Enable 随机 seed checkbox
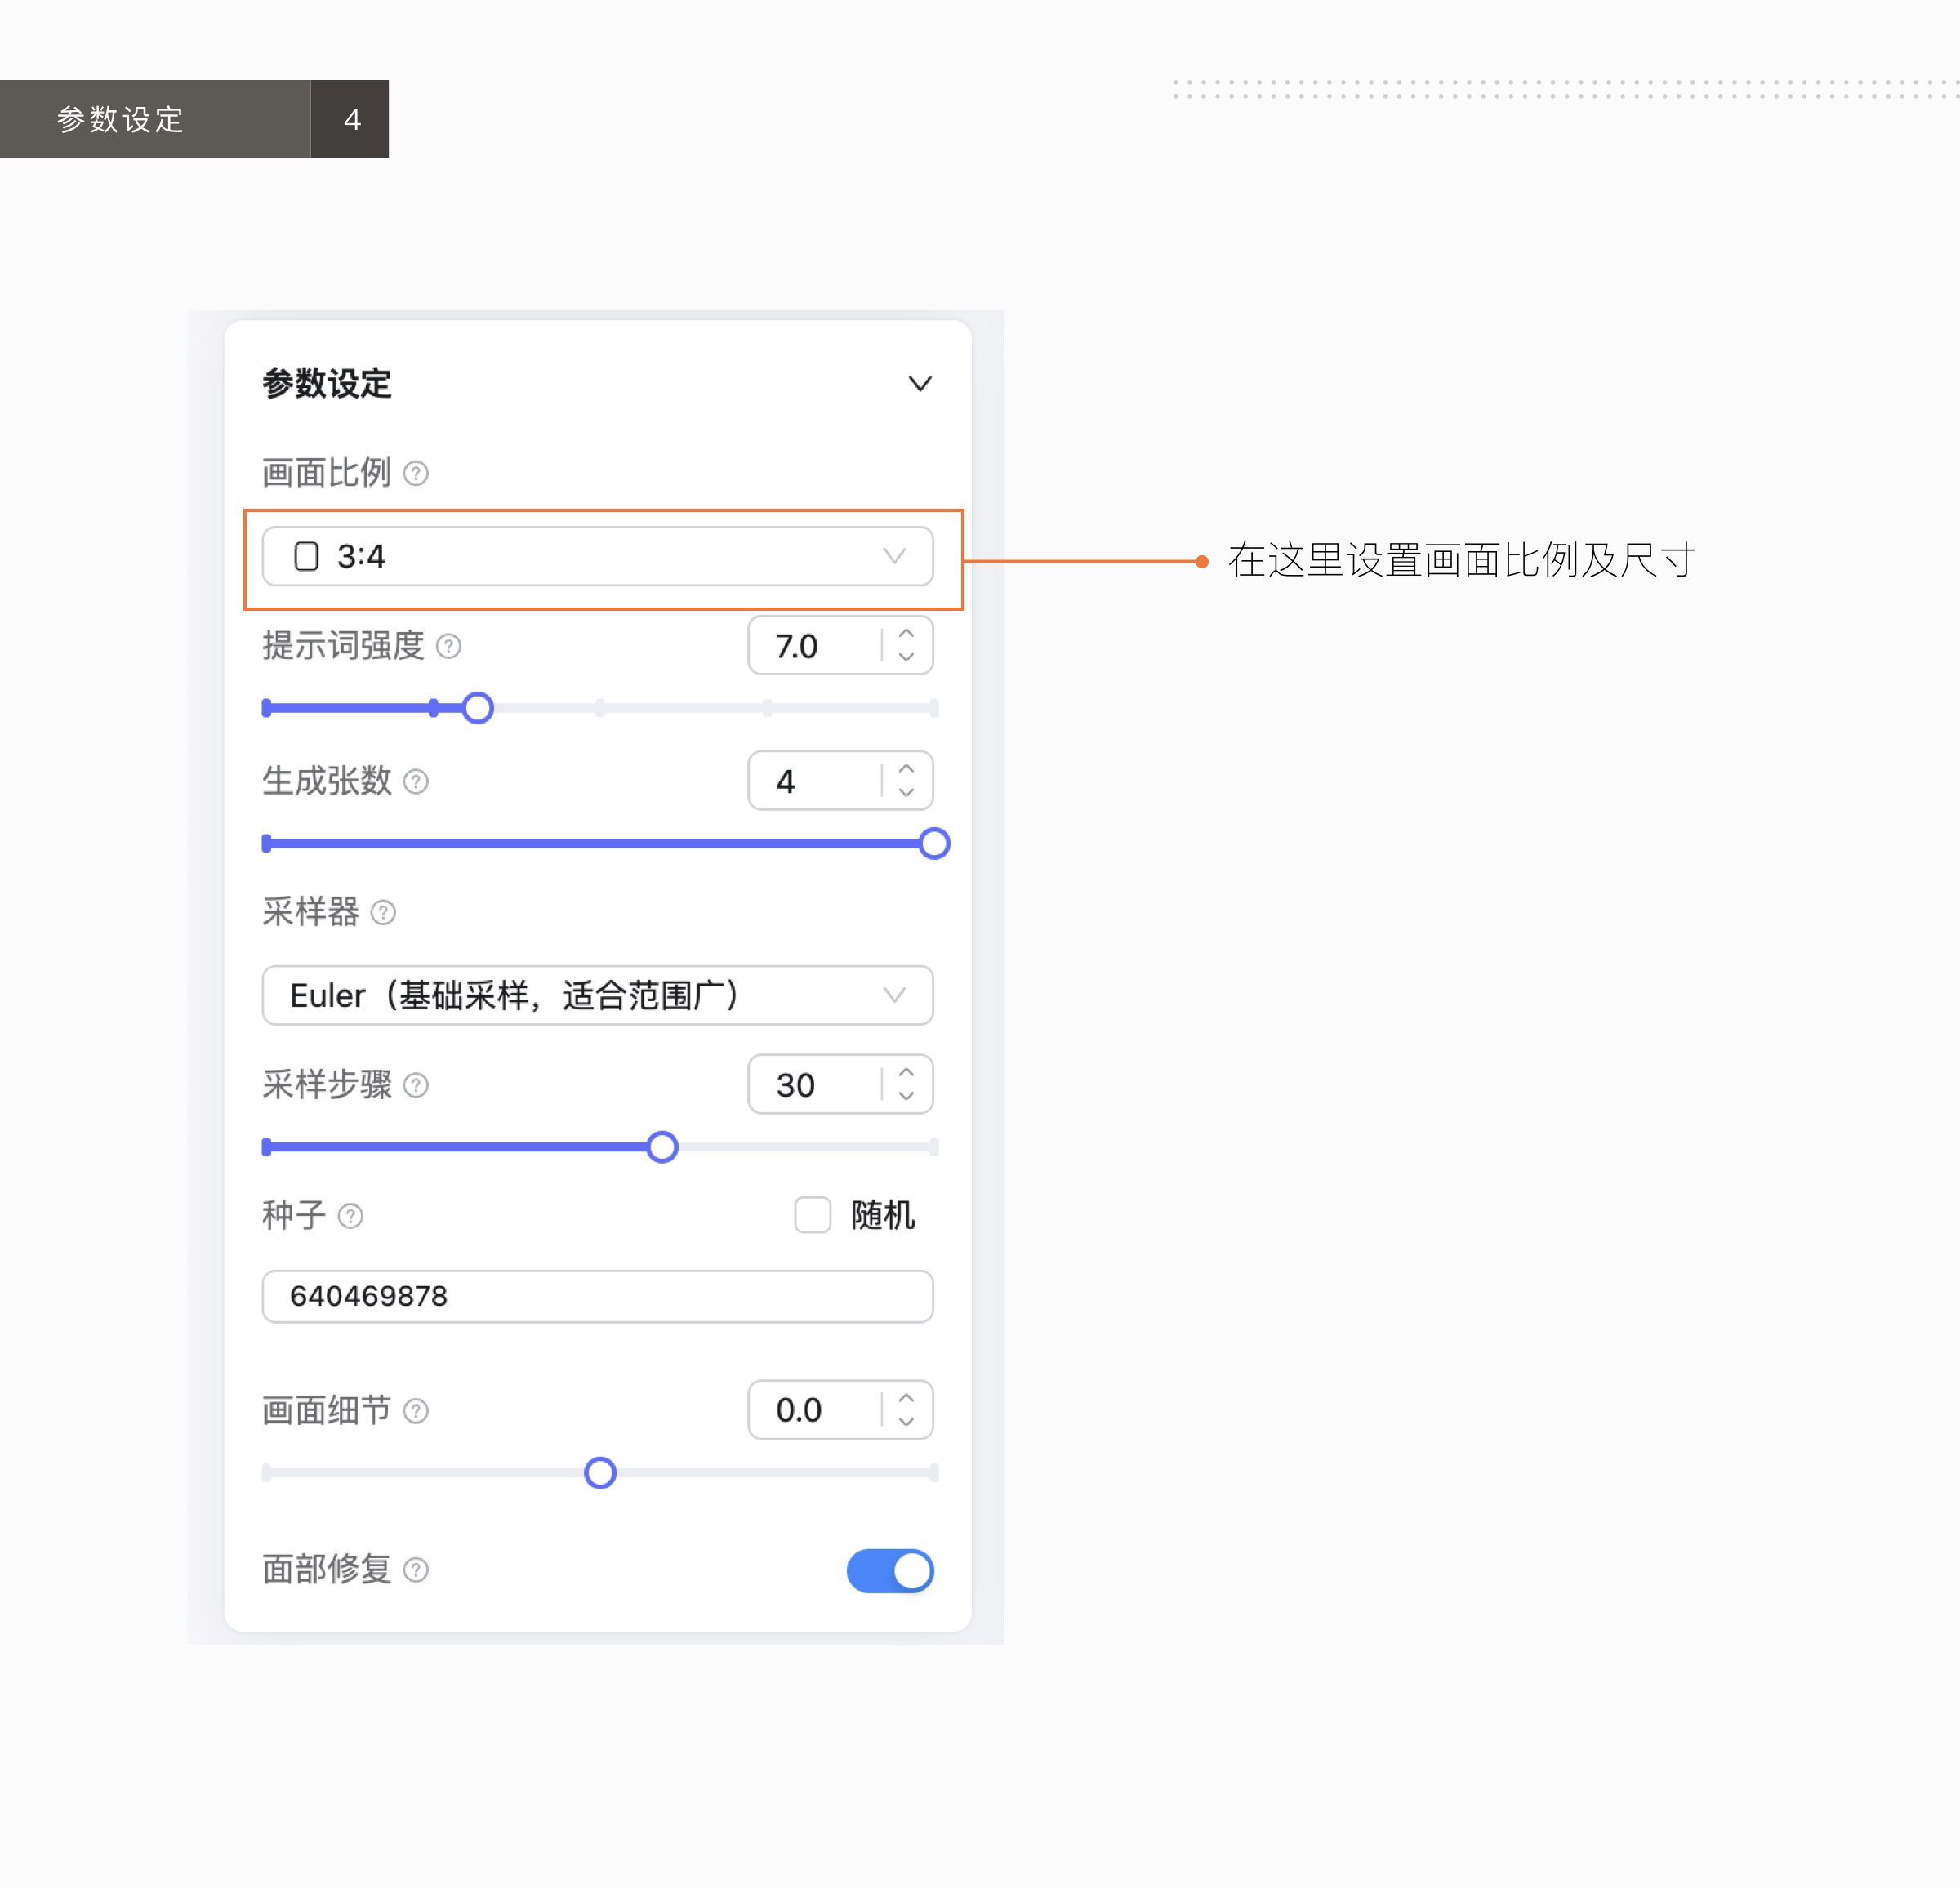Image resolution: width=1960 pixels, height=1888 pixels. coord(812,1215)
